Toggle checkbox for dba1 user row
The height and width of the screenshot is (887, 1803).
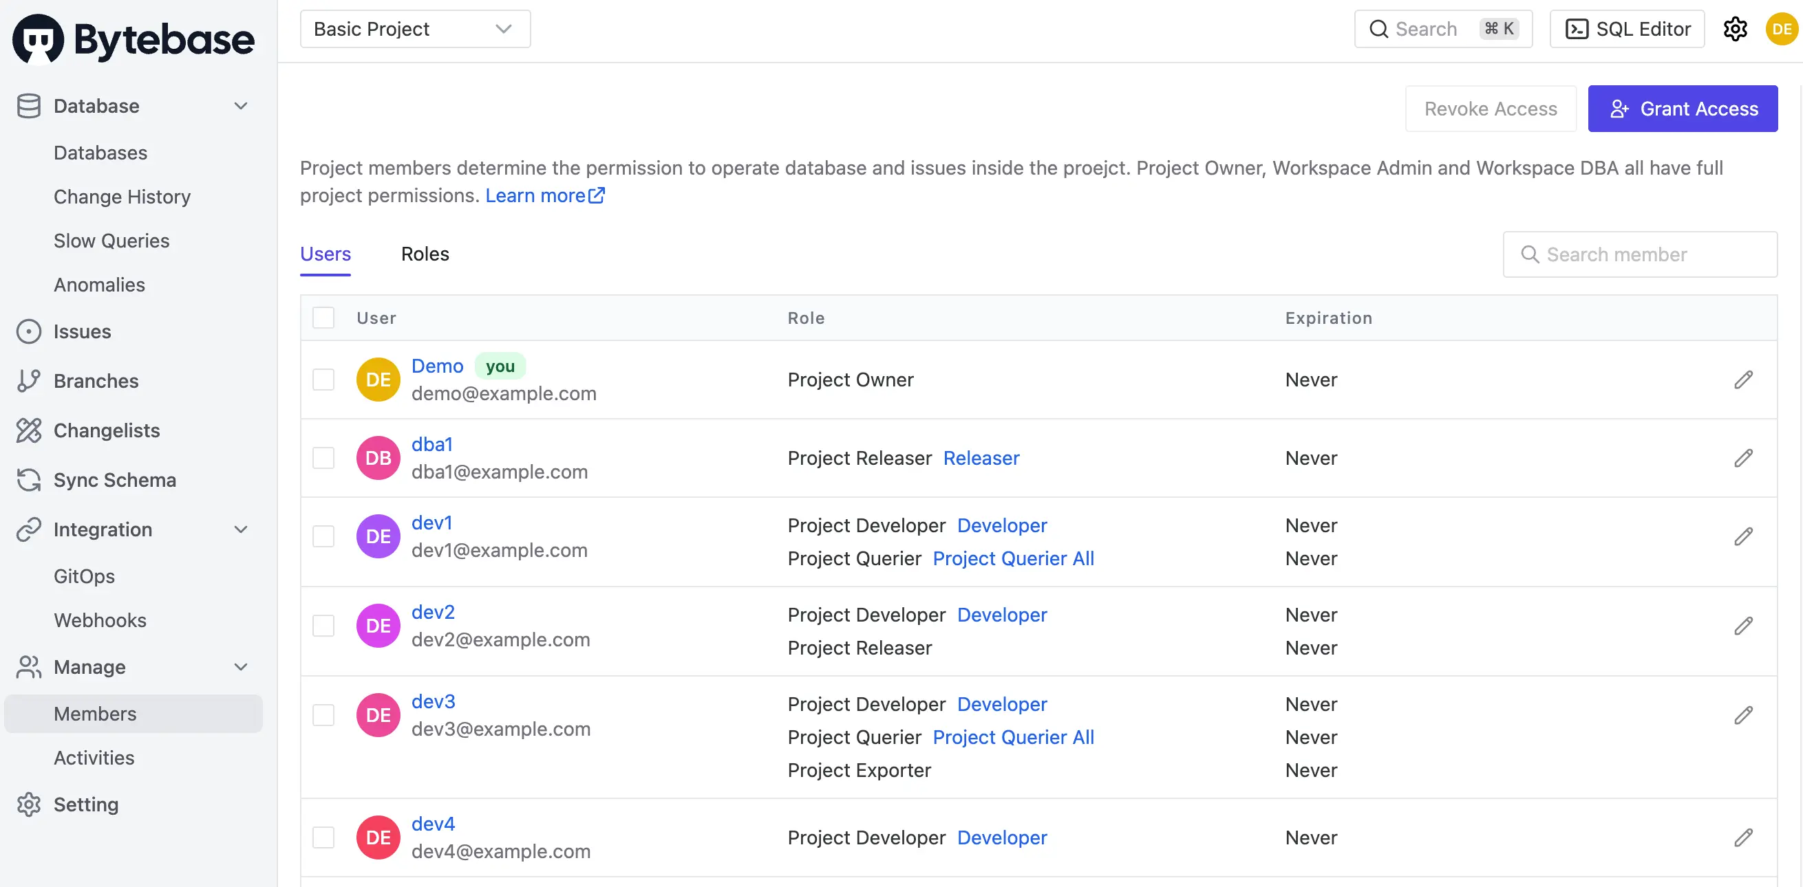pos(323,456)
